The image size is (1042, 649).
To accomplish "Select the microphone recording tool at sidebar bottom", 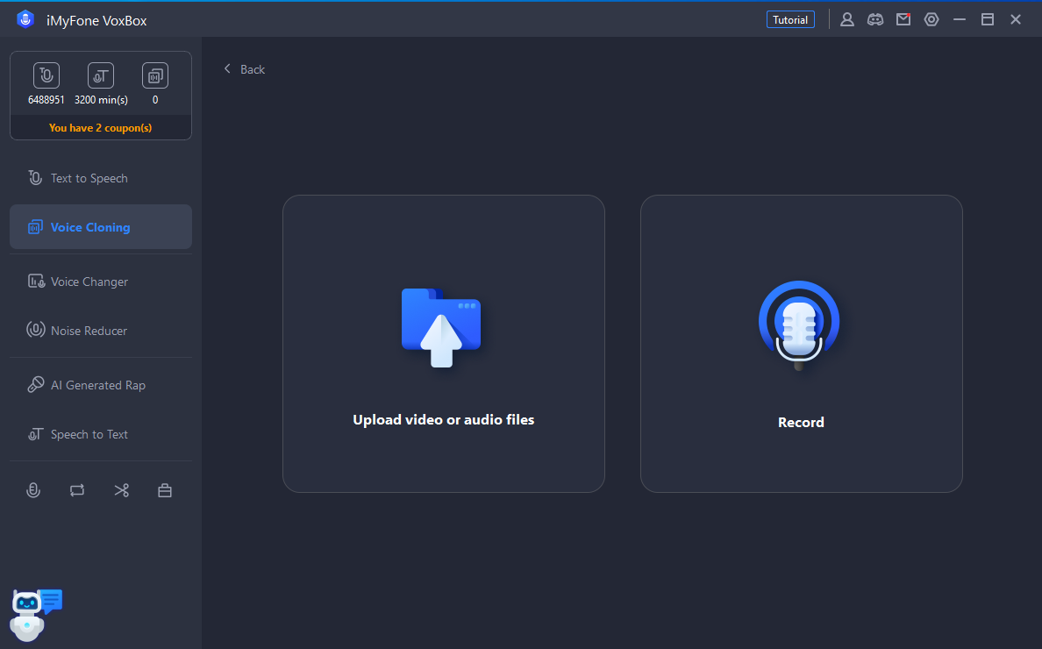I will 33,490.
